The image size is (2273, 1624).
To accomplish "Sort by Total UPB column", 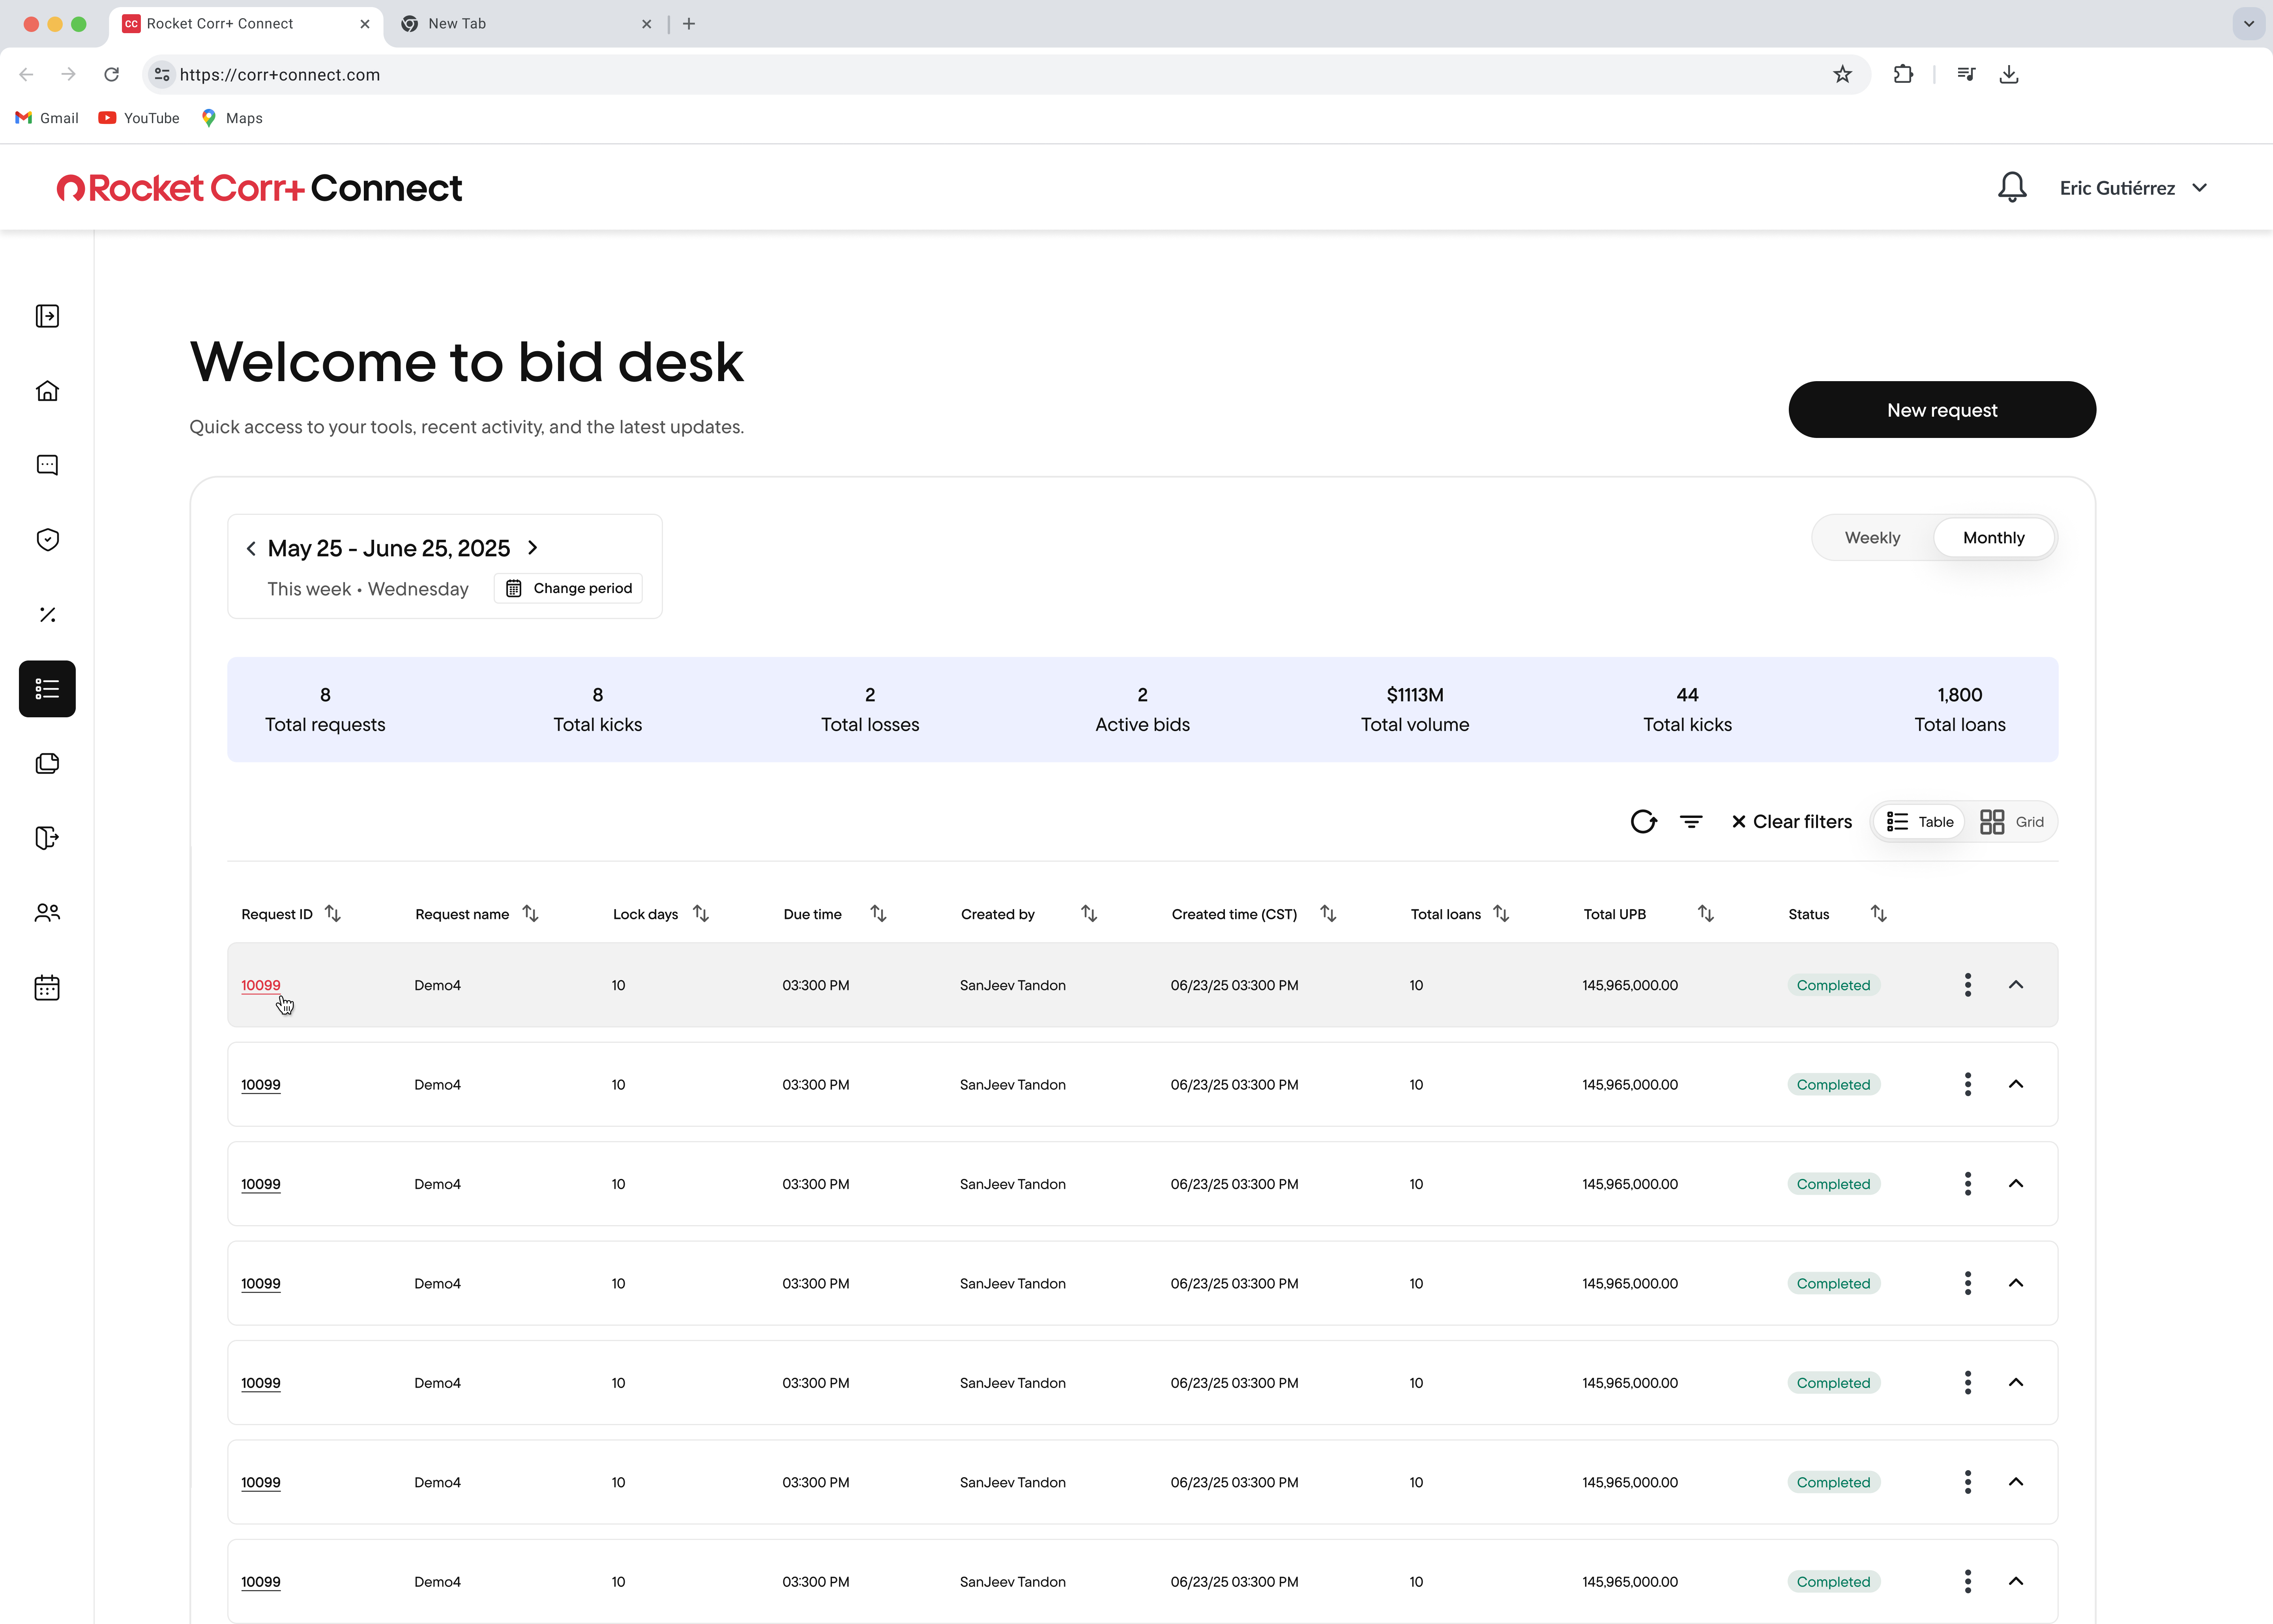I will tap(1706, 914).
